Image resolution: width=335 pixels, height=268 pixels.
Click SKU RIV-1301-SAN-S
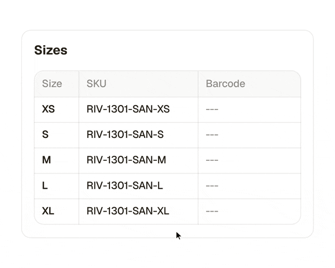click(125, 135)
